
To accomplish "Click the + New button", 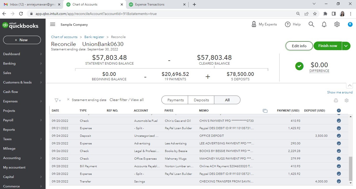I will 22,40.
